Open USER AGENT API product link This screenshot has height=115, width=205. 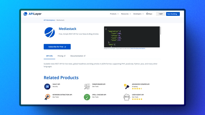138,95
